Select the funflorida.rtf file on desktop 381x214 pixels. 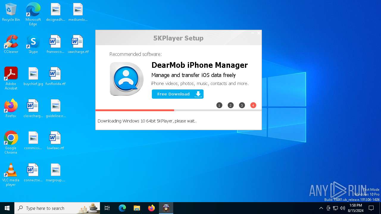point(55,77)
